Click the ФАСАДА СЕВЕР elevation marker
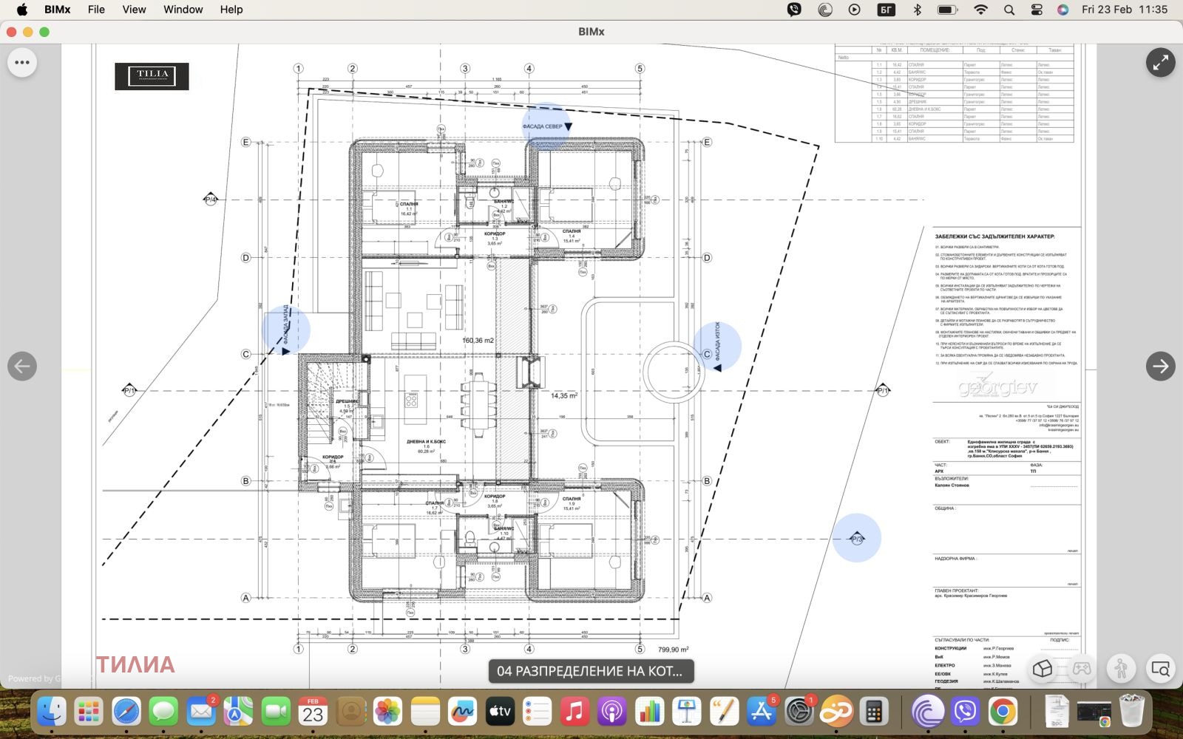 coord(547,126)
